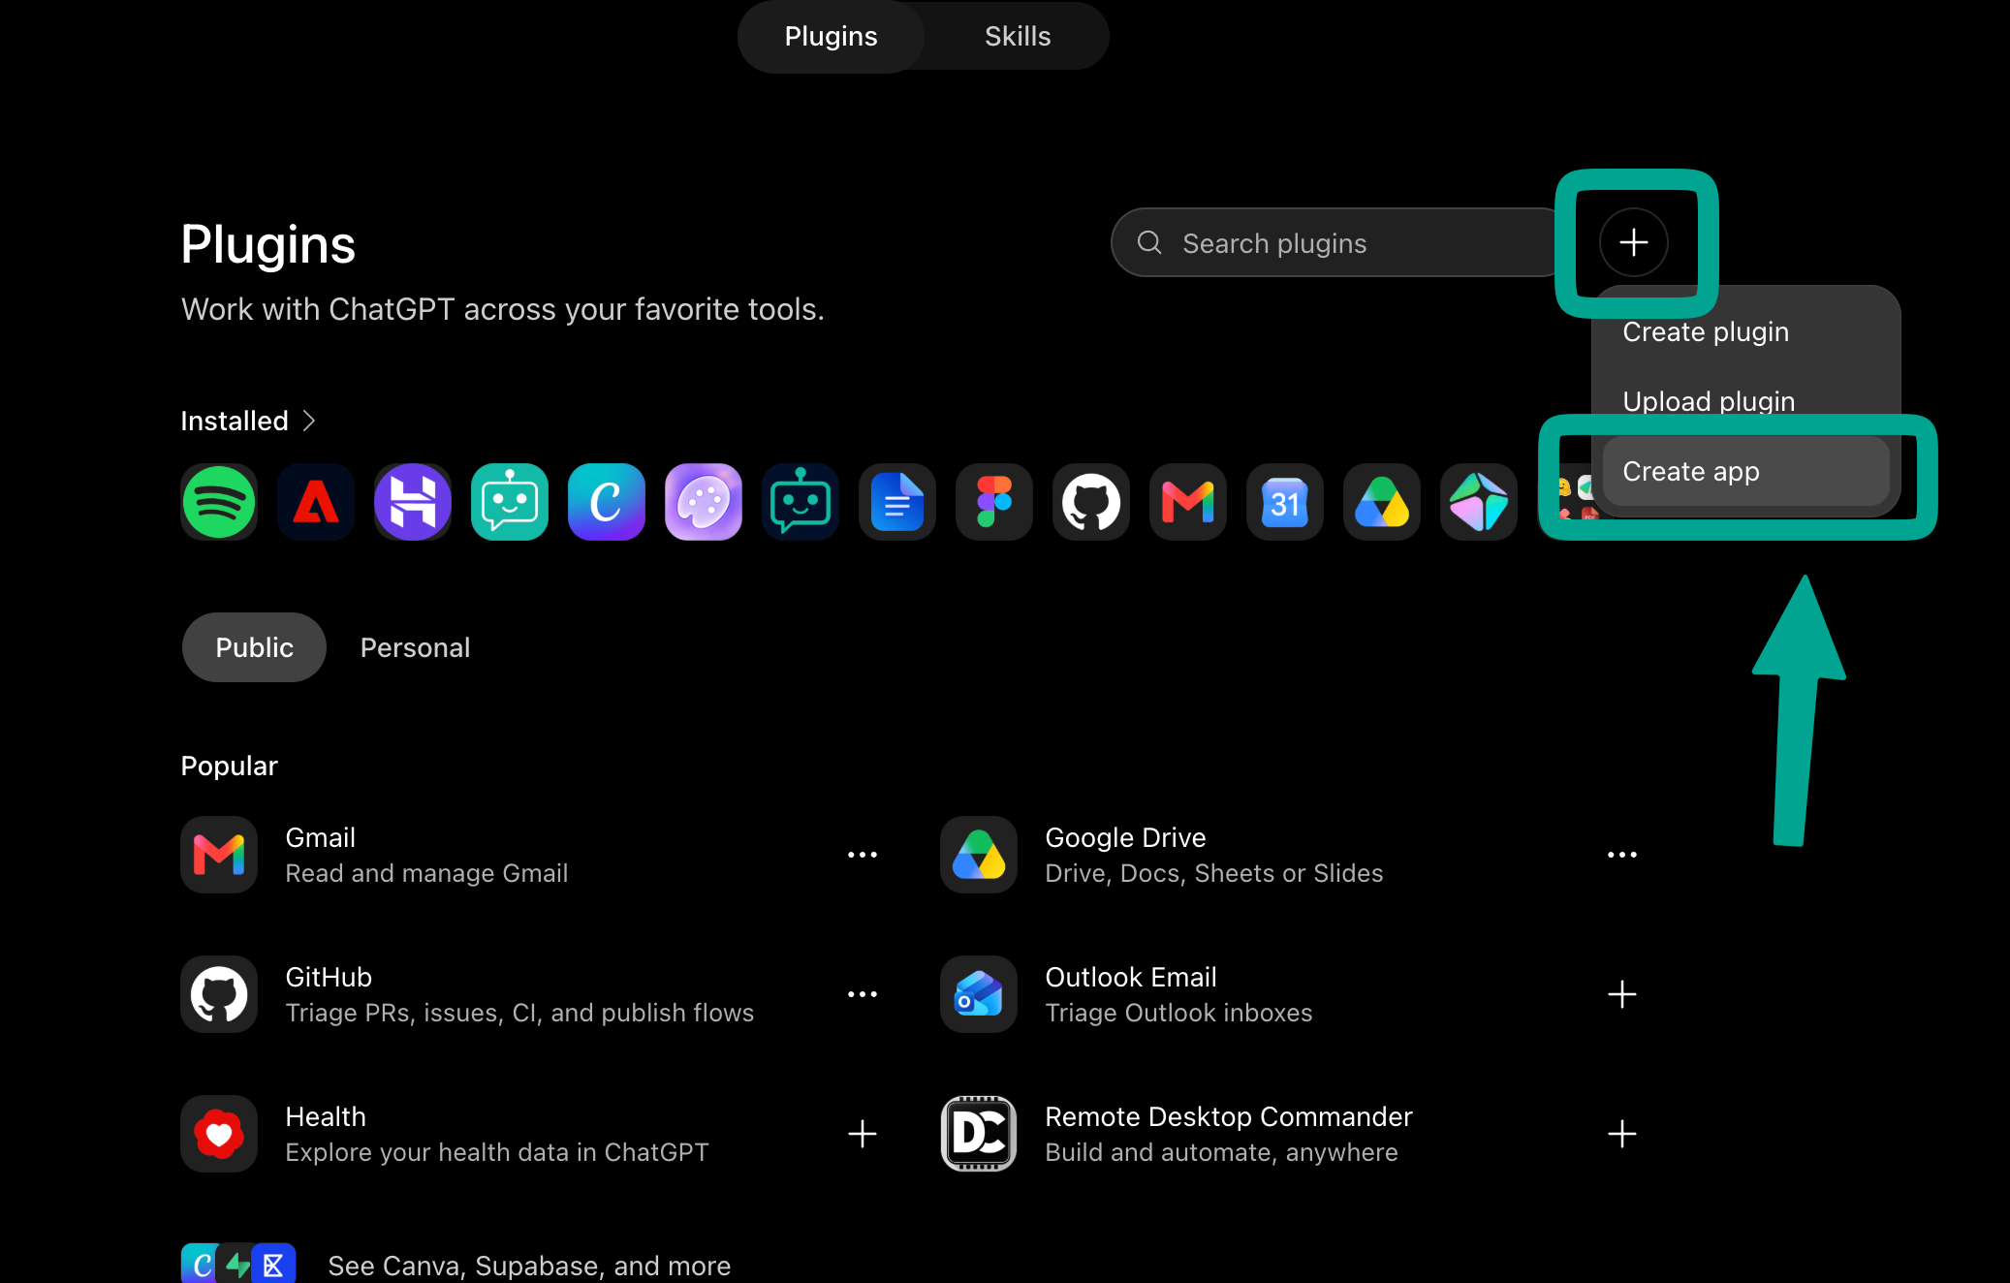The image size is (2010, 1283).
Task: Open the GitHub icon in Installed row
Action: (1091, 502)
